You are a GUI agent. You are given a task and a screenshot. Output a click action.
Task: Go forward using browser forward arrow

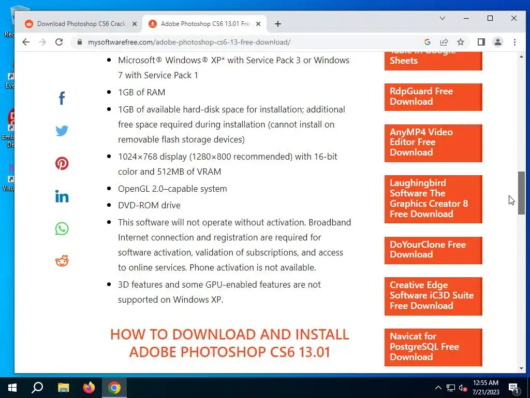tap(42, 42)
